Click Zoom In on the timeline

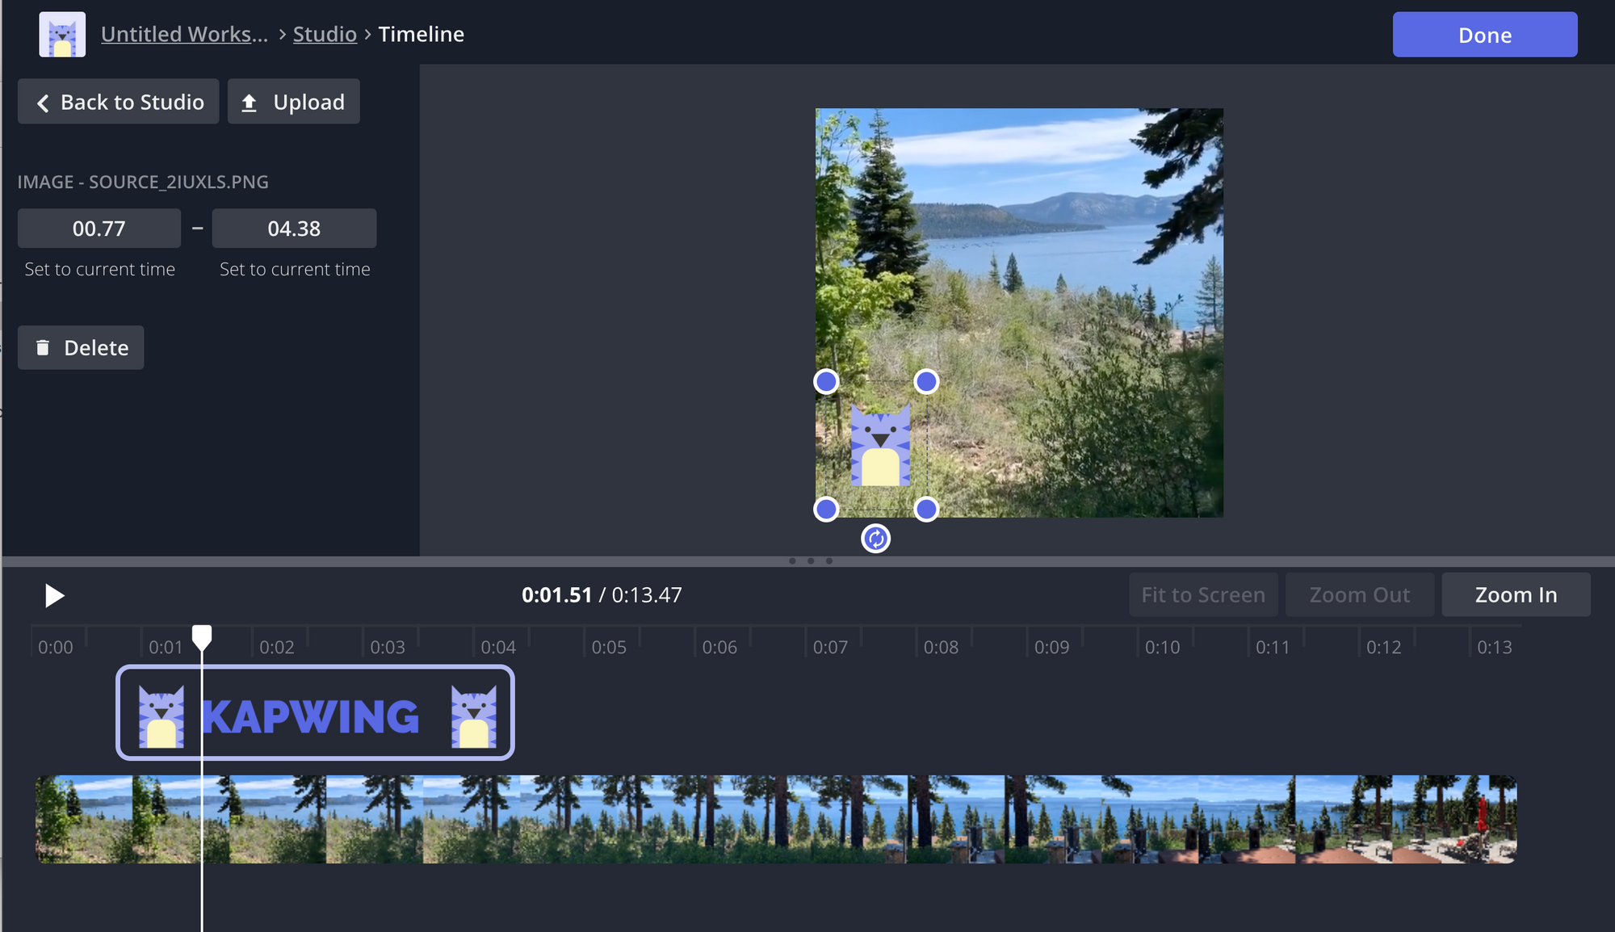[1516, 595]
